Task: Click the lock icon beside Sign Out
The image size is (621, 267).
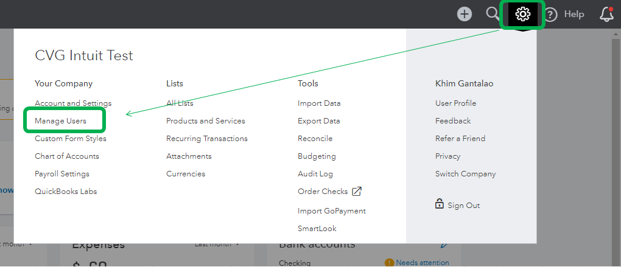Action: [439, 204]
